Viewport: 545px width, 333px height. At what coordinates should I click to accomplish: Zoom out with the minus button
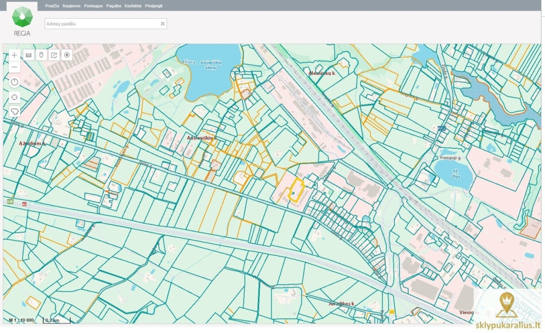(14, 67)
